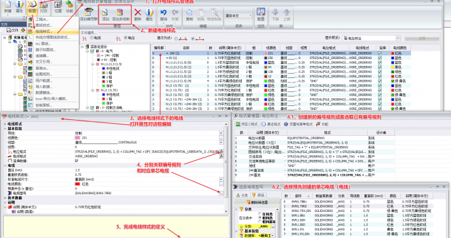Toggle 延伸 checkbox in 0V (1) row
The width and height of the screenshot is (451, 238).
(380, 58)
